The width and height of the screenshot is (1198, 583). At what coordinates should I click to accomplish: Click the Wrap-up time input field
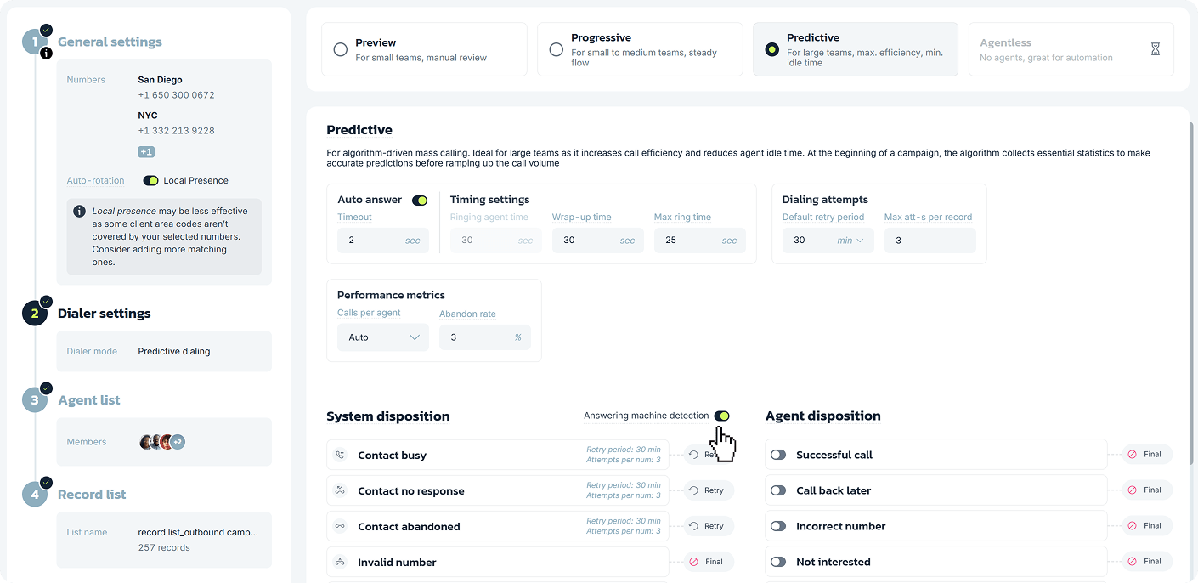coord(588,241)
